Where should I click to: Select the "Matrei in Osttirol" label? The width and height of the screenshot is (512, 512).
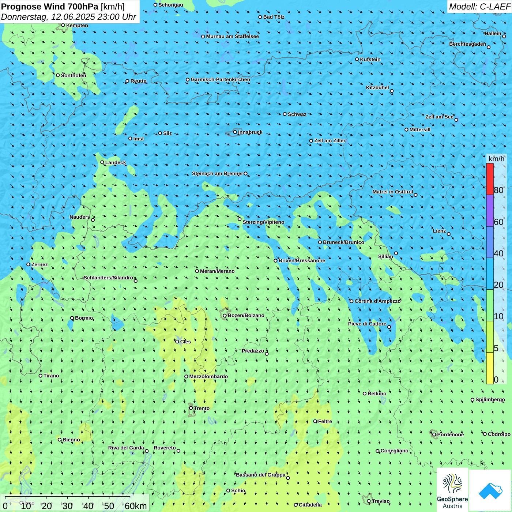click(x=393, y=192)
